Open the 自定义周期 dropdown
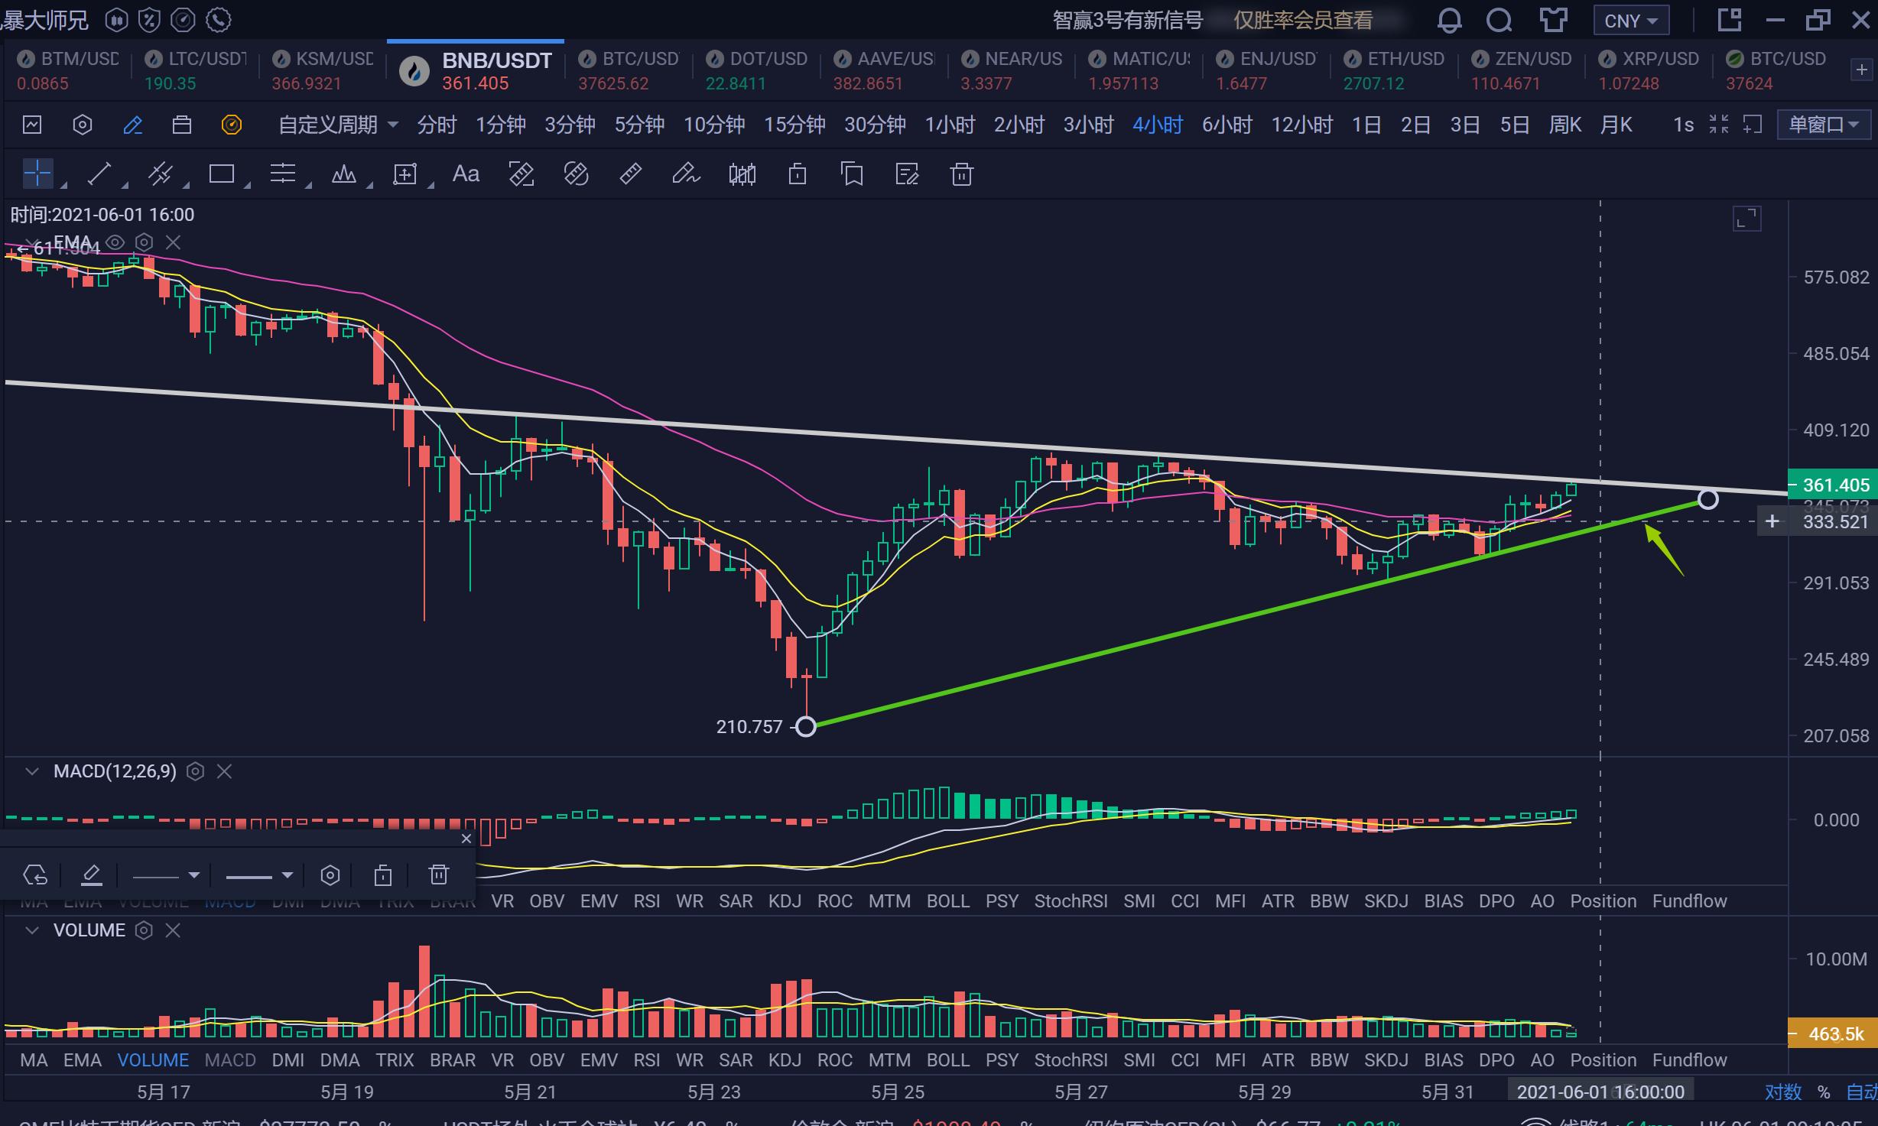The image size is (1878, 1126). (338, 125)
